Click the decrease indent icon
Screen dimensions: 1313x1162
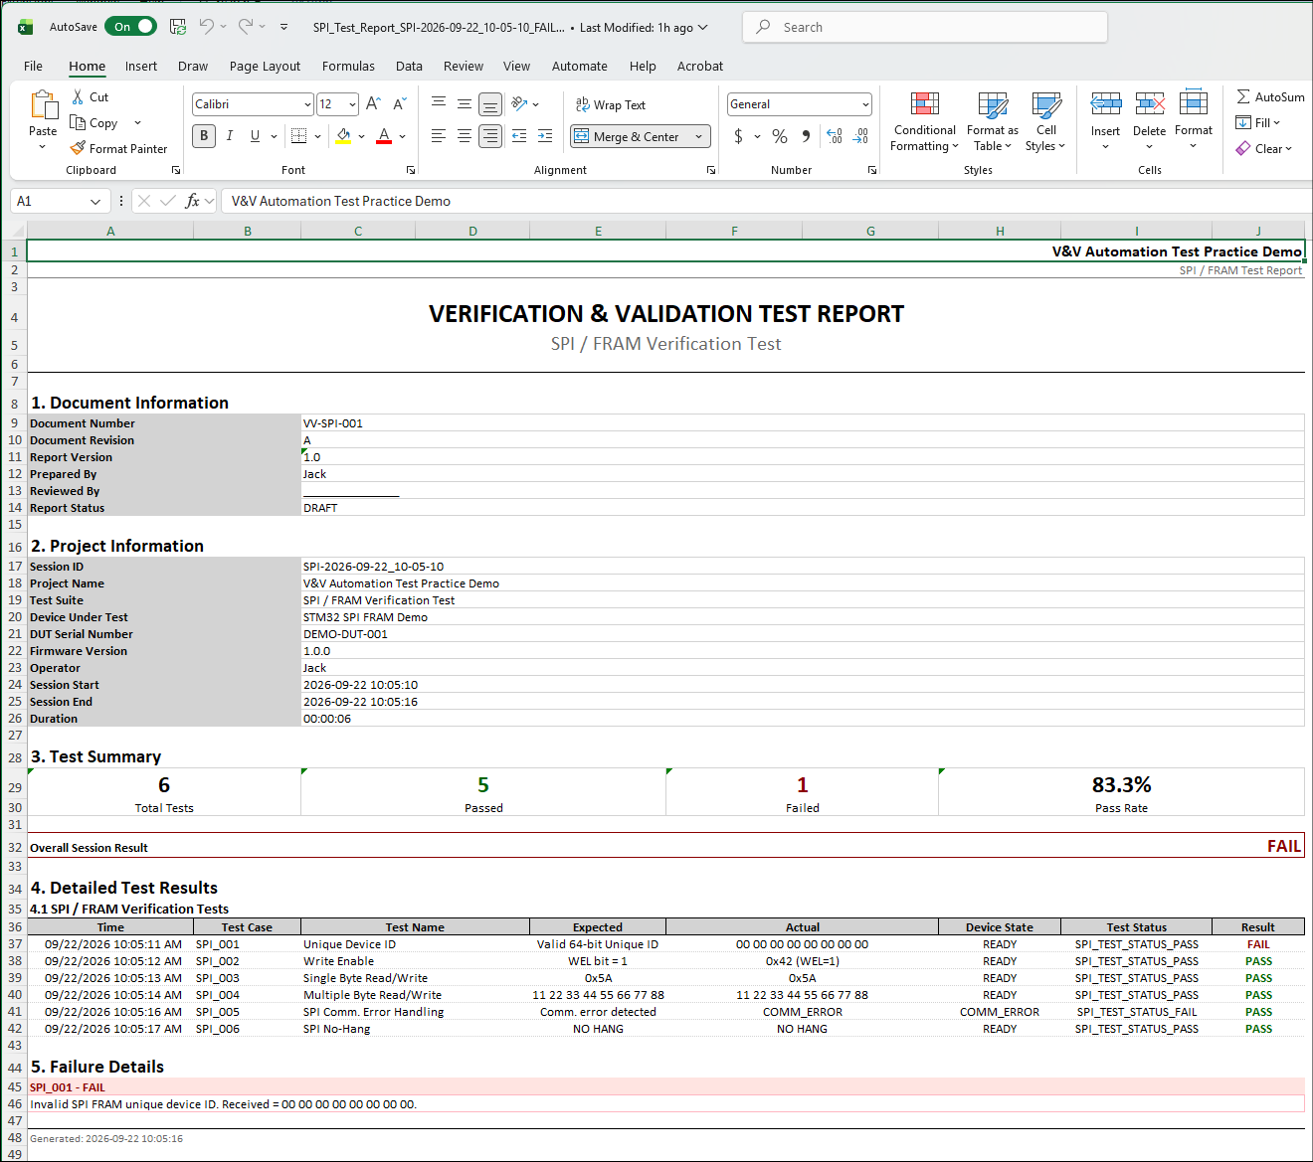pyautogui.click(x=519, y=136)
